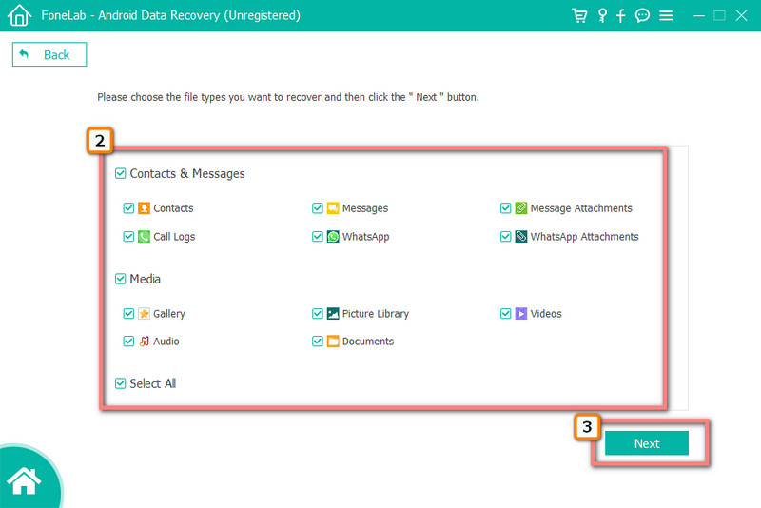
Task: Uncheck the Documents file type
Action: (318, 342)
